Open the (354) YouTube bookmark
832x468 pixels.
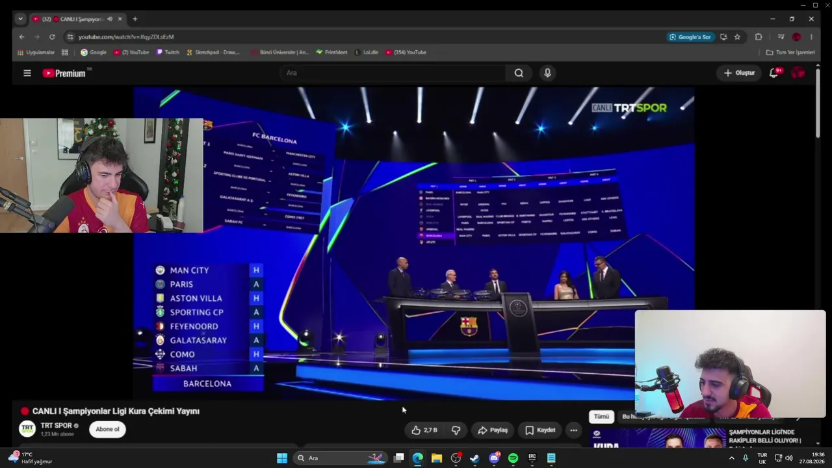(406, 52)
